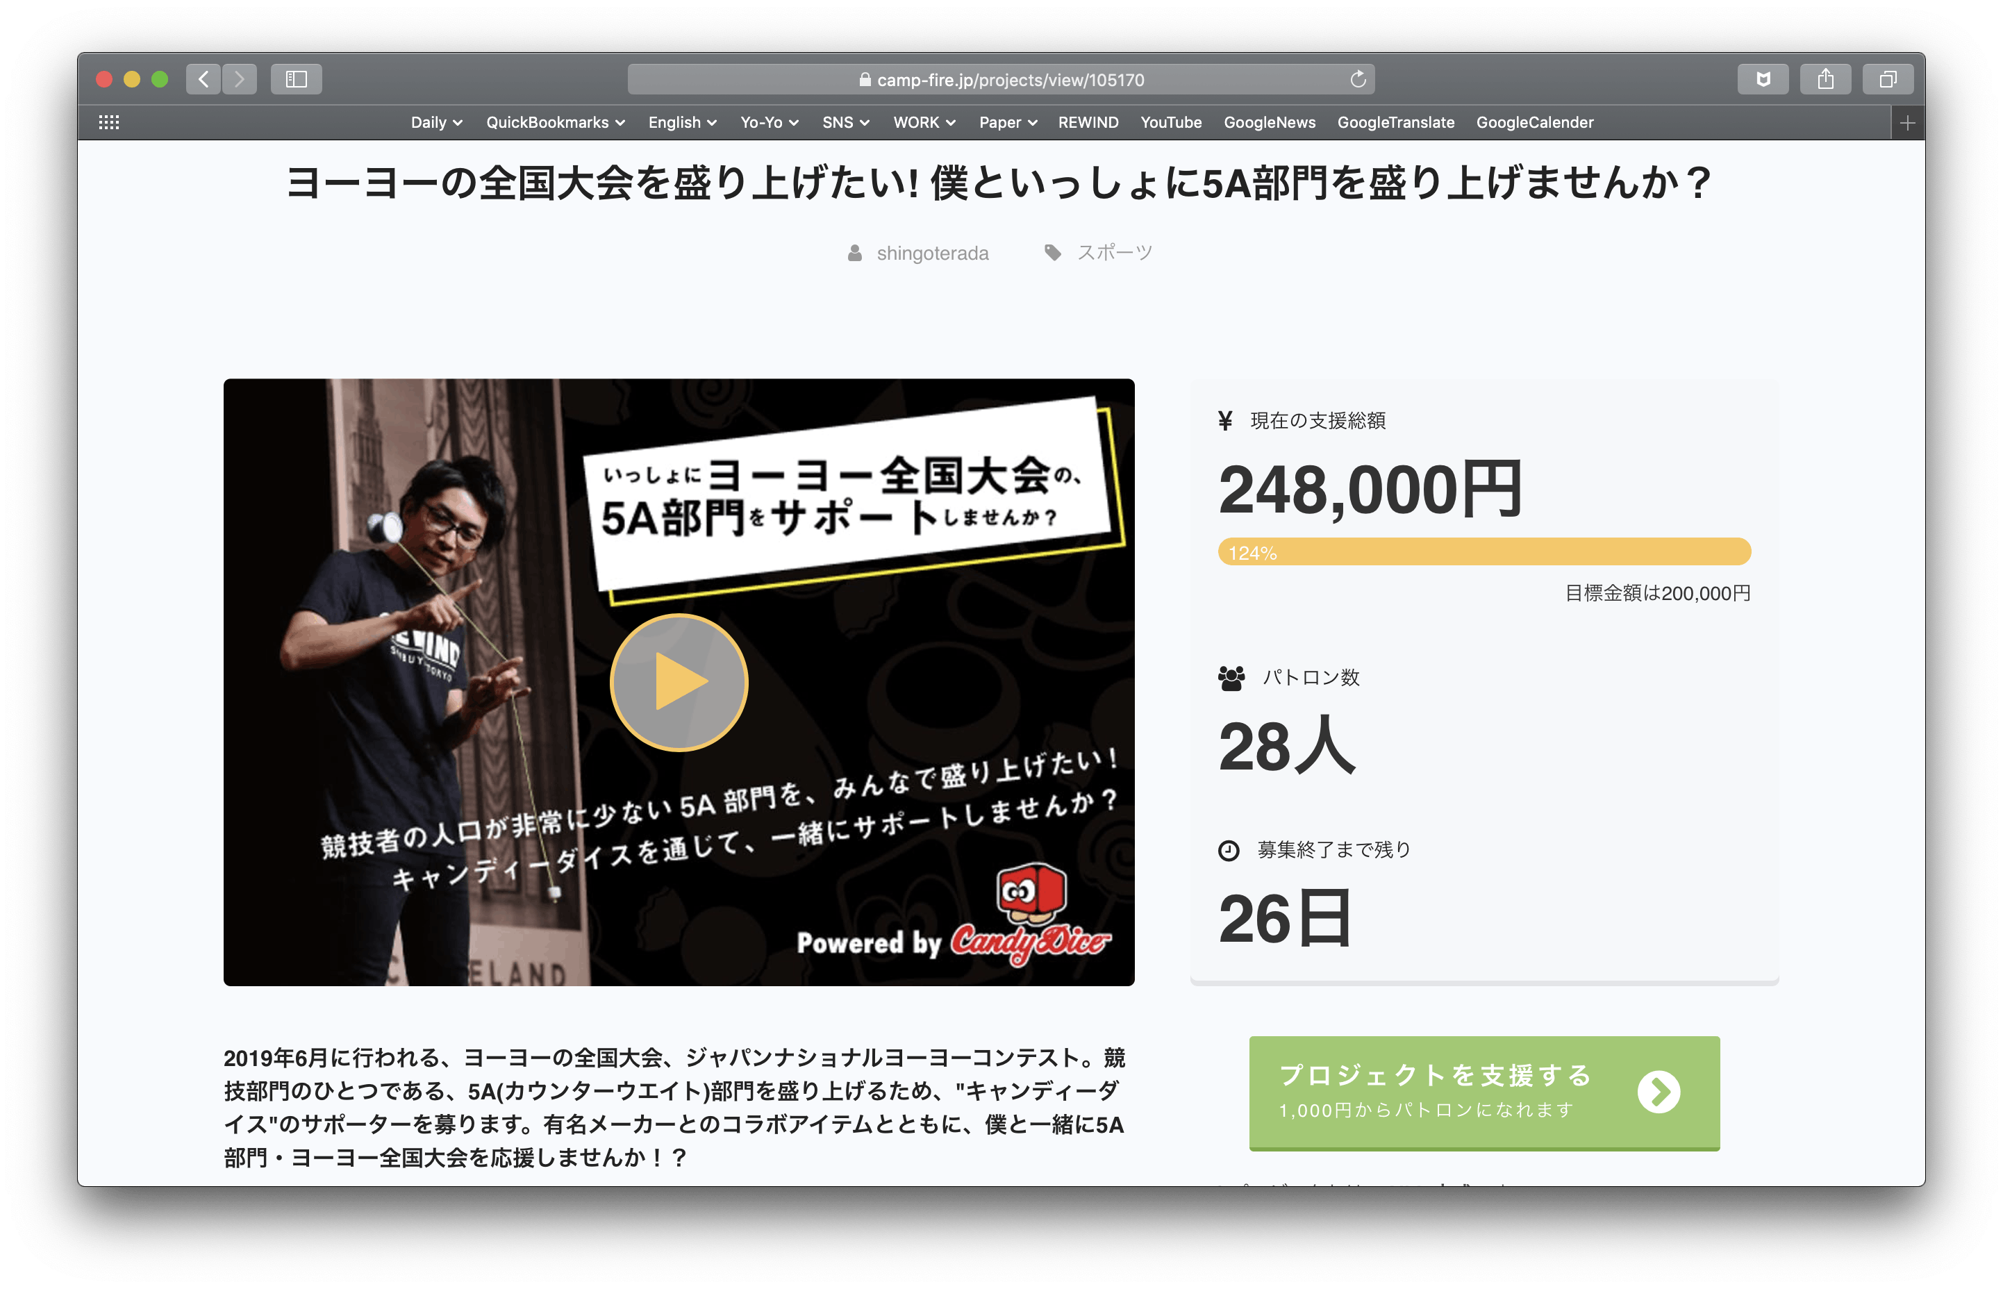Click the Share icon in toolbar

click(1826, 79)
